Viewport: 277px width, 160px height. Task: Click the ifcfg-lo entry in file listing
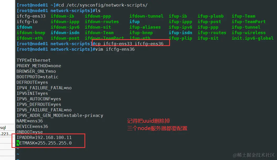[x=27, y=22]
